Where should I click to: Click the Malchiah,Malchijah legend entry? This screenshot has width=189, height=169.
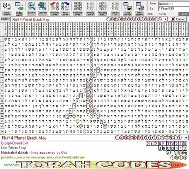pyautogui.click(x=34, y=152)
